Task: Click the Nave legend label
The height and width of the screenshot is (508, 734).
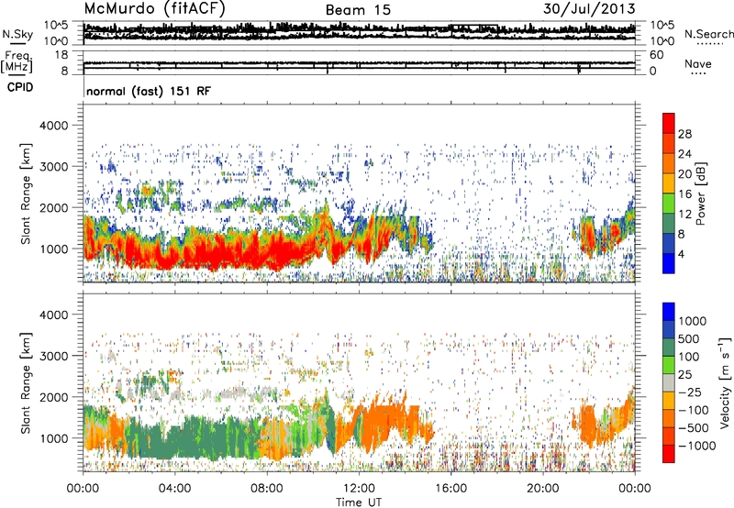Action: [x=698, y=63]
